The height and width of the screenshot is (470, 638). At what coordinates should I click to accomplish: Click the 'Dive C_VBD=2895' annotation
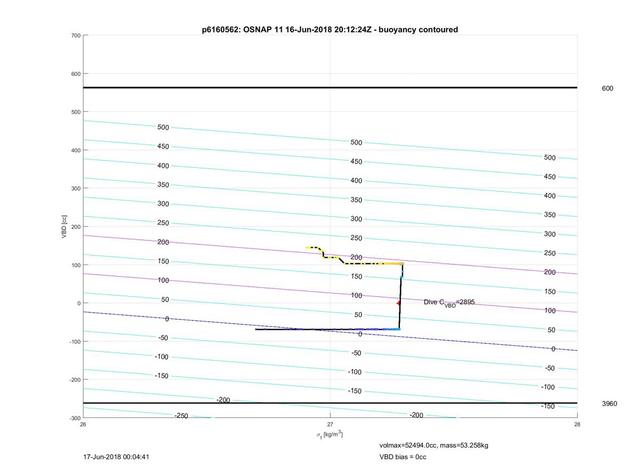pos(449,303)
